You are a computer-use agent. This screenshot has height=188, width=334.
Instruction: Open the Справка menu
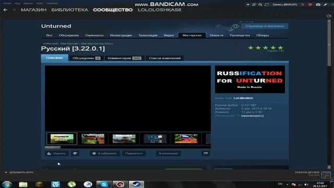click(x=52, y=3)
